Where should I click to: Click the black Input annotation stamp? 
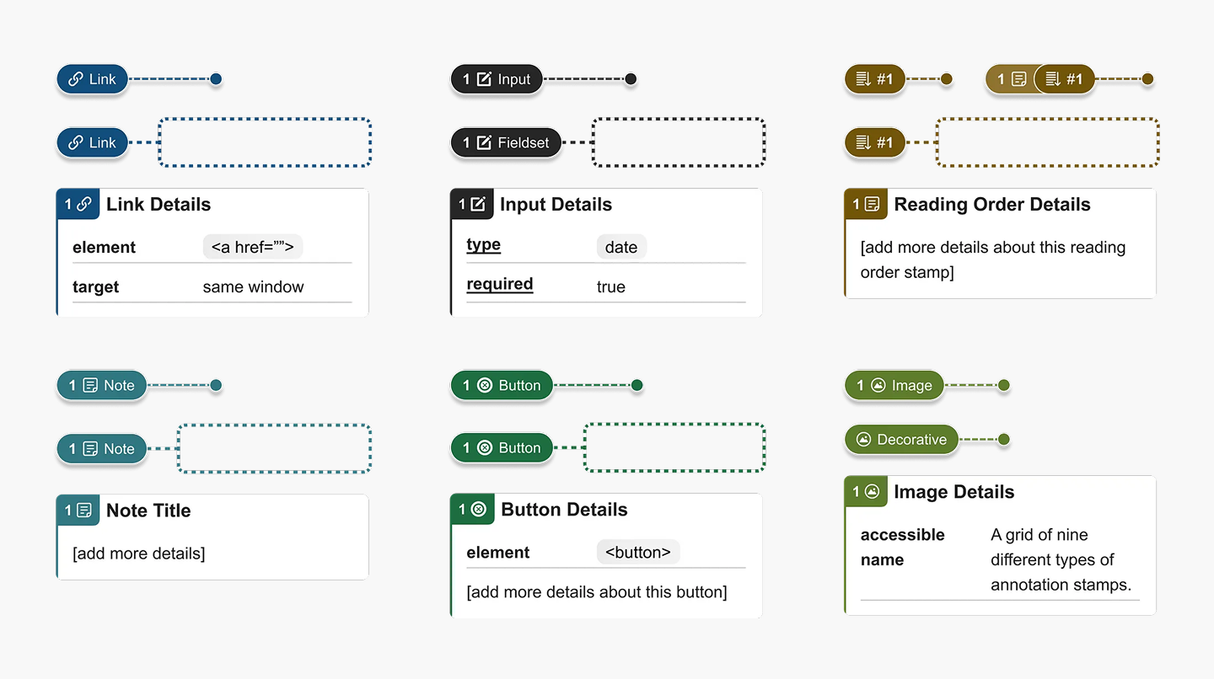[497, 79]
